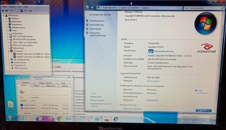
Task: Switch to the DirectX diagnostic taskbar icon
Action: pyautogui.click(x=116, y=119)
